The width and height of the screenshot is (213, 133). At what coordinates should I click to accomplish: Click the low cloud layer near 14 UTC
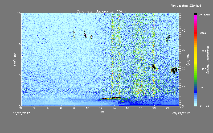pyautogui.click(x=111, y=98)
